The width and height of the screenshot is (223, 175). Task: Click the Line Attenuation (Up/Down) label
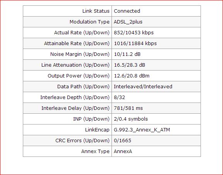coord(75,65)
